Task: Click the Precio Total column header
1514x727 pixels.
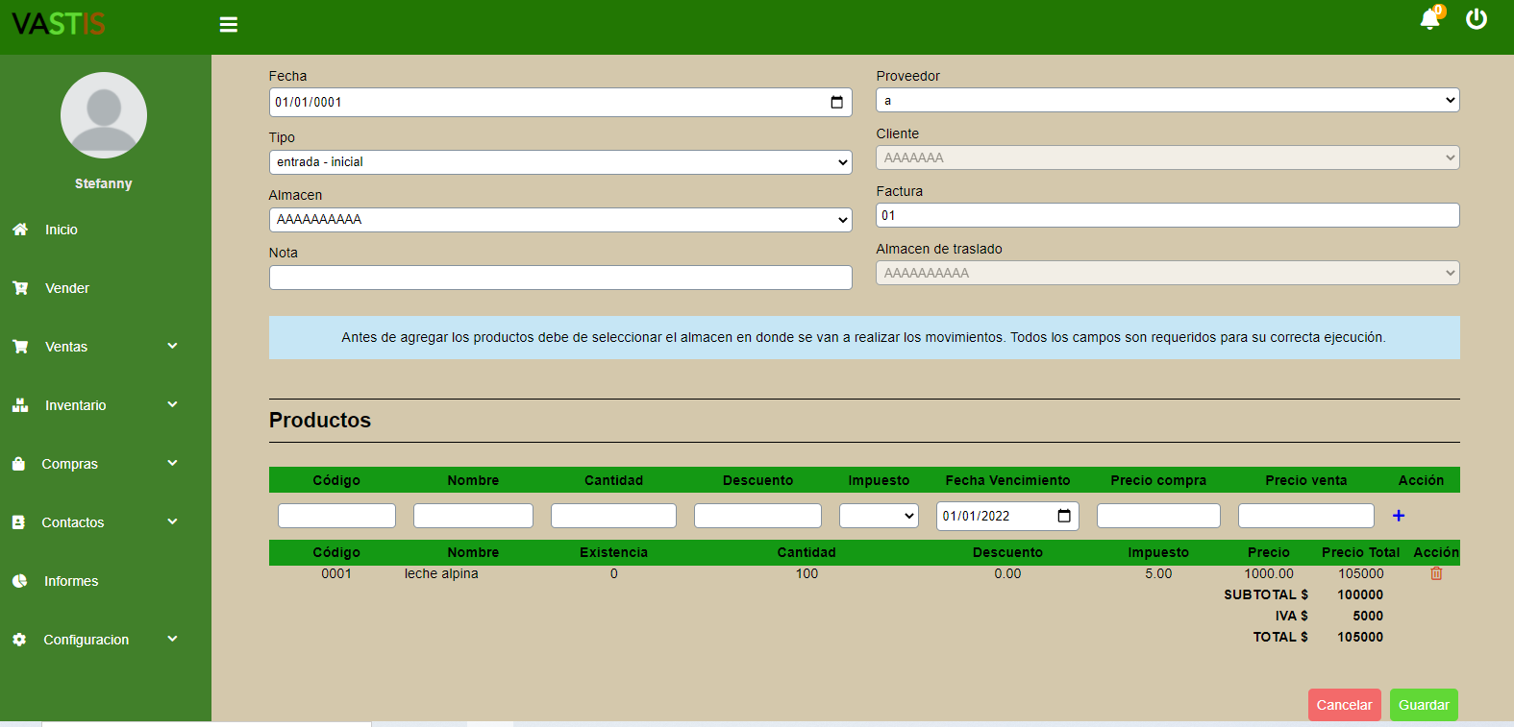Action: click(x=1360, y=552)
